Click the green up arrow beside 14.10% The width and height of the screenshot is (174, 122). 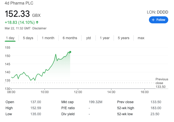click(37, 22)
